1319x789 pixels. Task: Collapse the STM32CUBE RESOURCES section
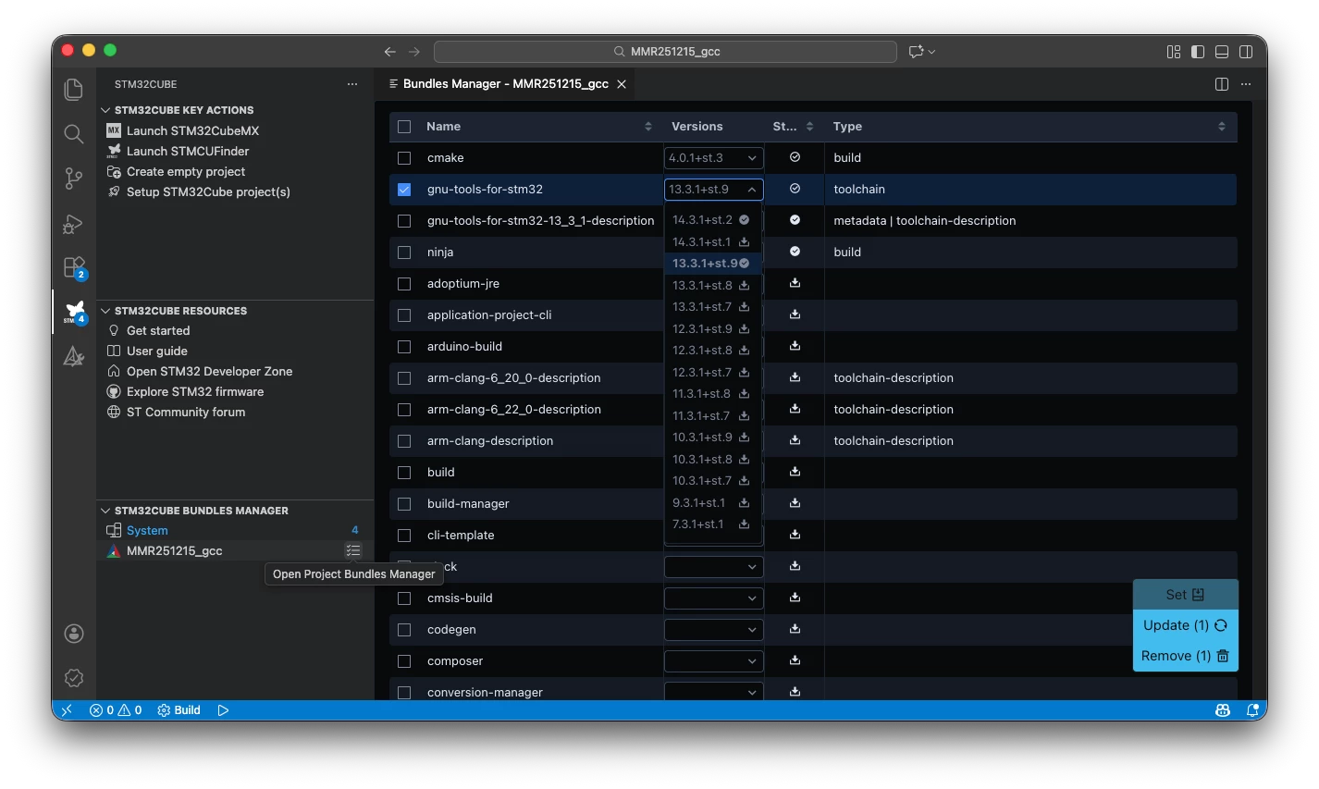click(x=105, y=311)
